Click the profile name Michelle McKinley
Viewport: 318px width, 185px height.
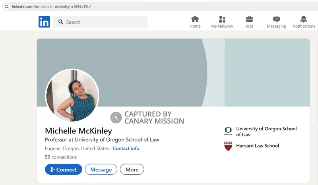78,131
